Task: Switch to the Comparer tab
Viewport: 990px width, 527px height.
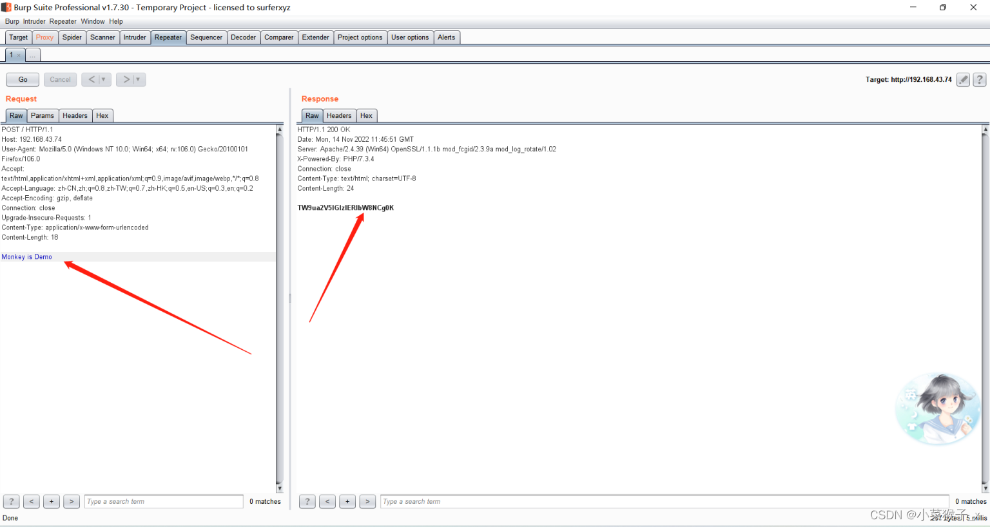Action: pos(279,37)
